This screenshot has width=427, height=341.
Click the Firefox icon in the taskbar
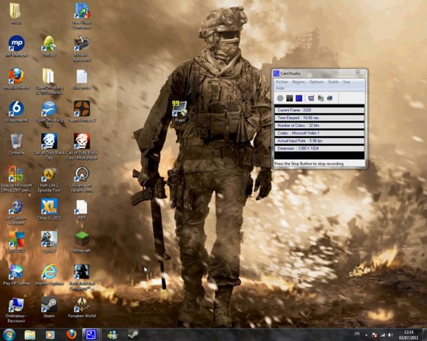71,335
